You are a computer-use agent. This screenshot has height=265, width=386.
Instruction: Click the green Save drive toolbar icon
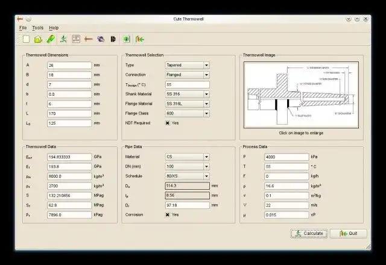pos(51,39)
